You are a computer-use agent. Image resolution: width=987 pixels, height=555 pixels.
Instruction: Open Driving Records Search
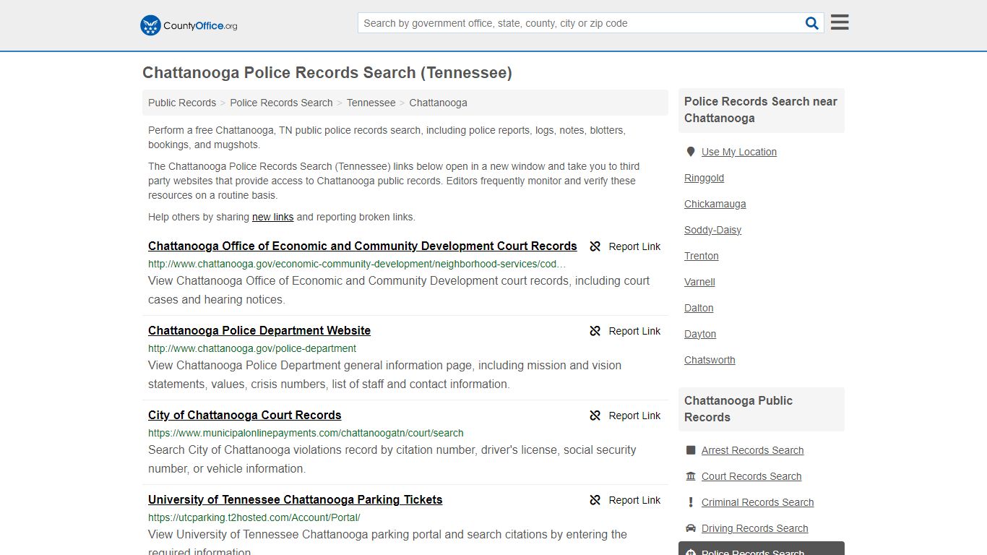[755, 528]
